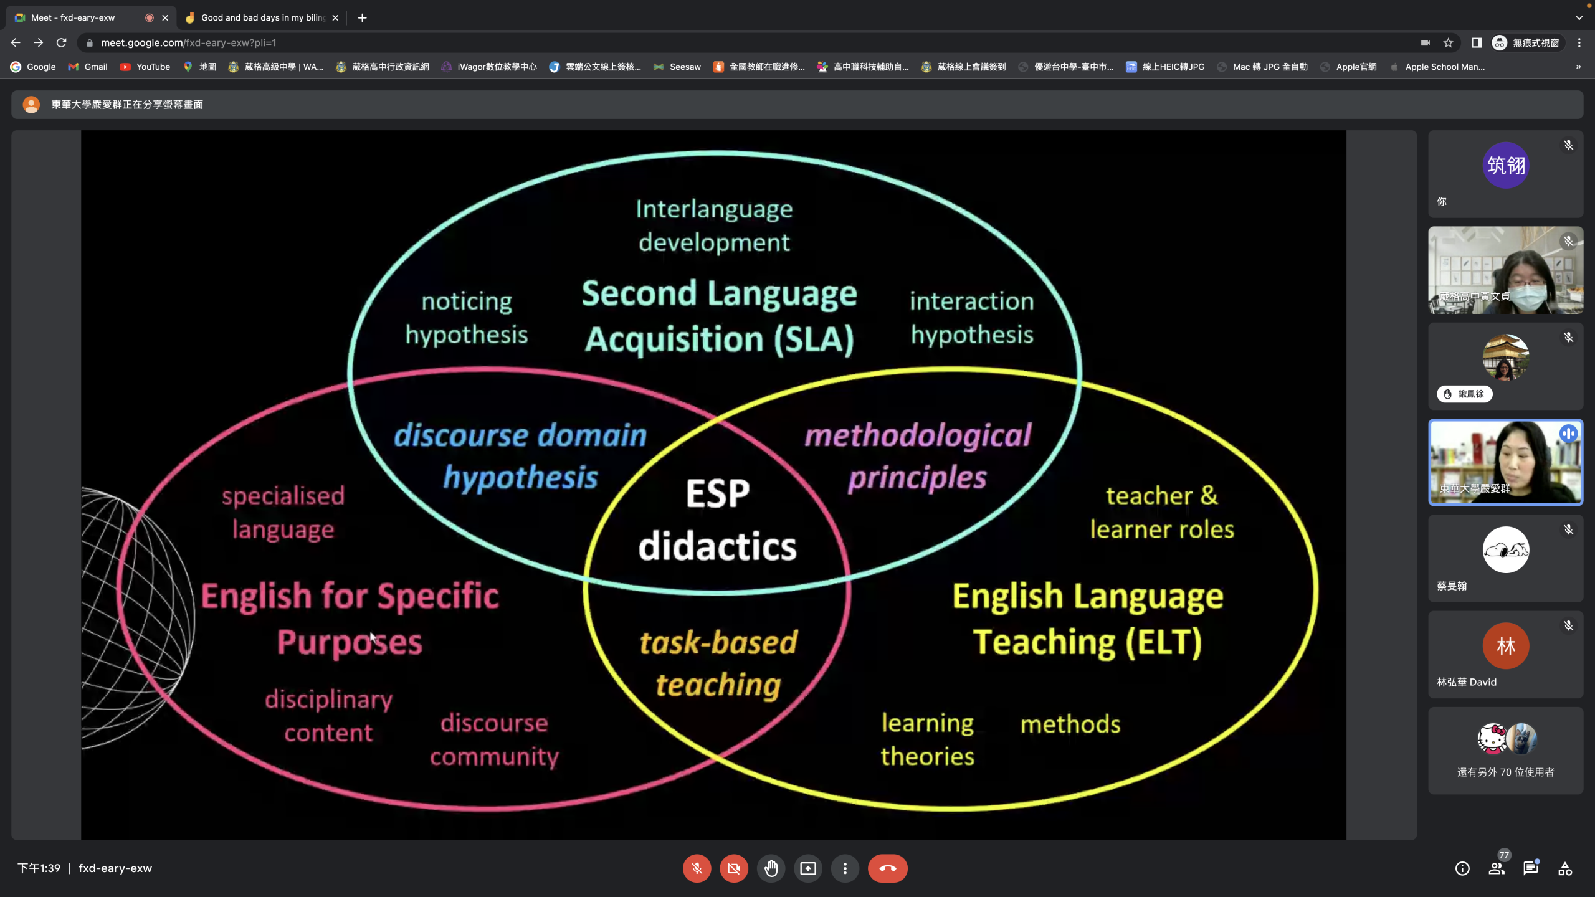Bookmark this page with the star icon
Screen dimensions: 1595x897
coord(1449,43)
